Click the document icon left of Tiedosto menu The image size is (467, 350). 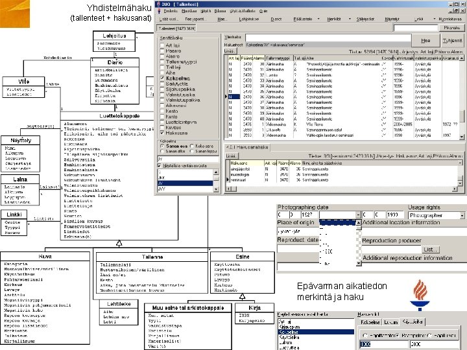point(159,11)
